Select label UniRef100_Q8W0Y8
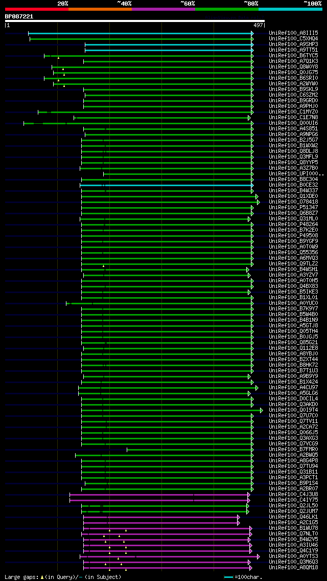Viewport: 327px width, 581px height. tap(293, 67)
